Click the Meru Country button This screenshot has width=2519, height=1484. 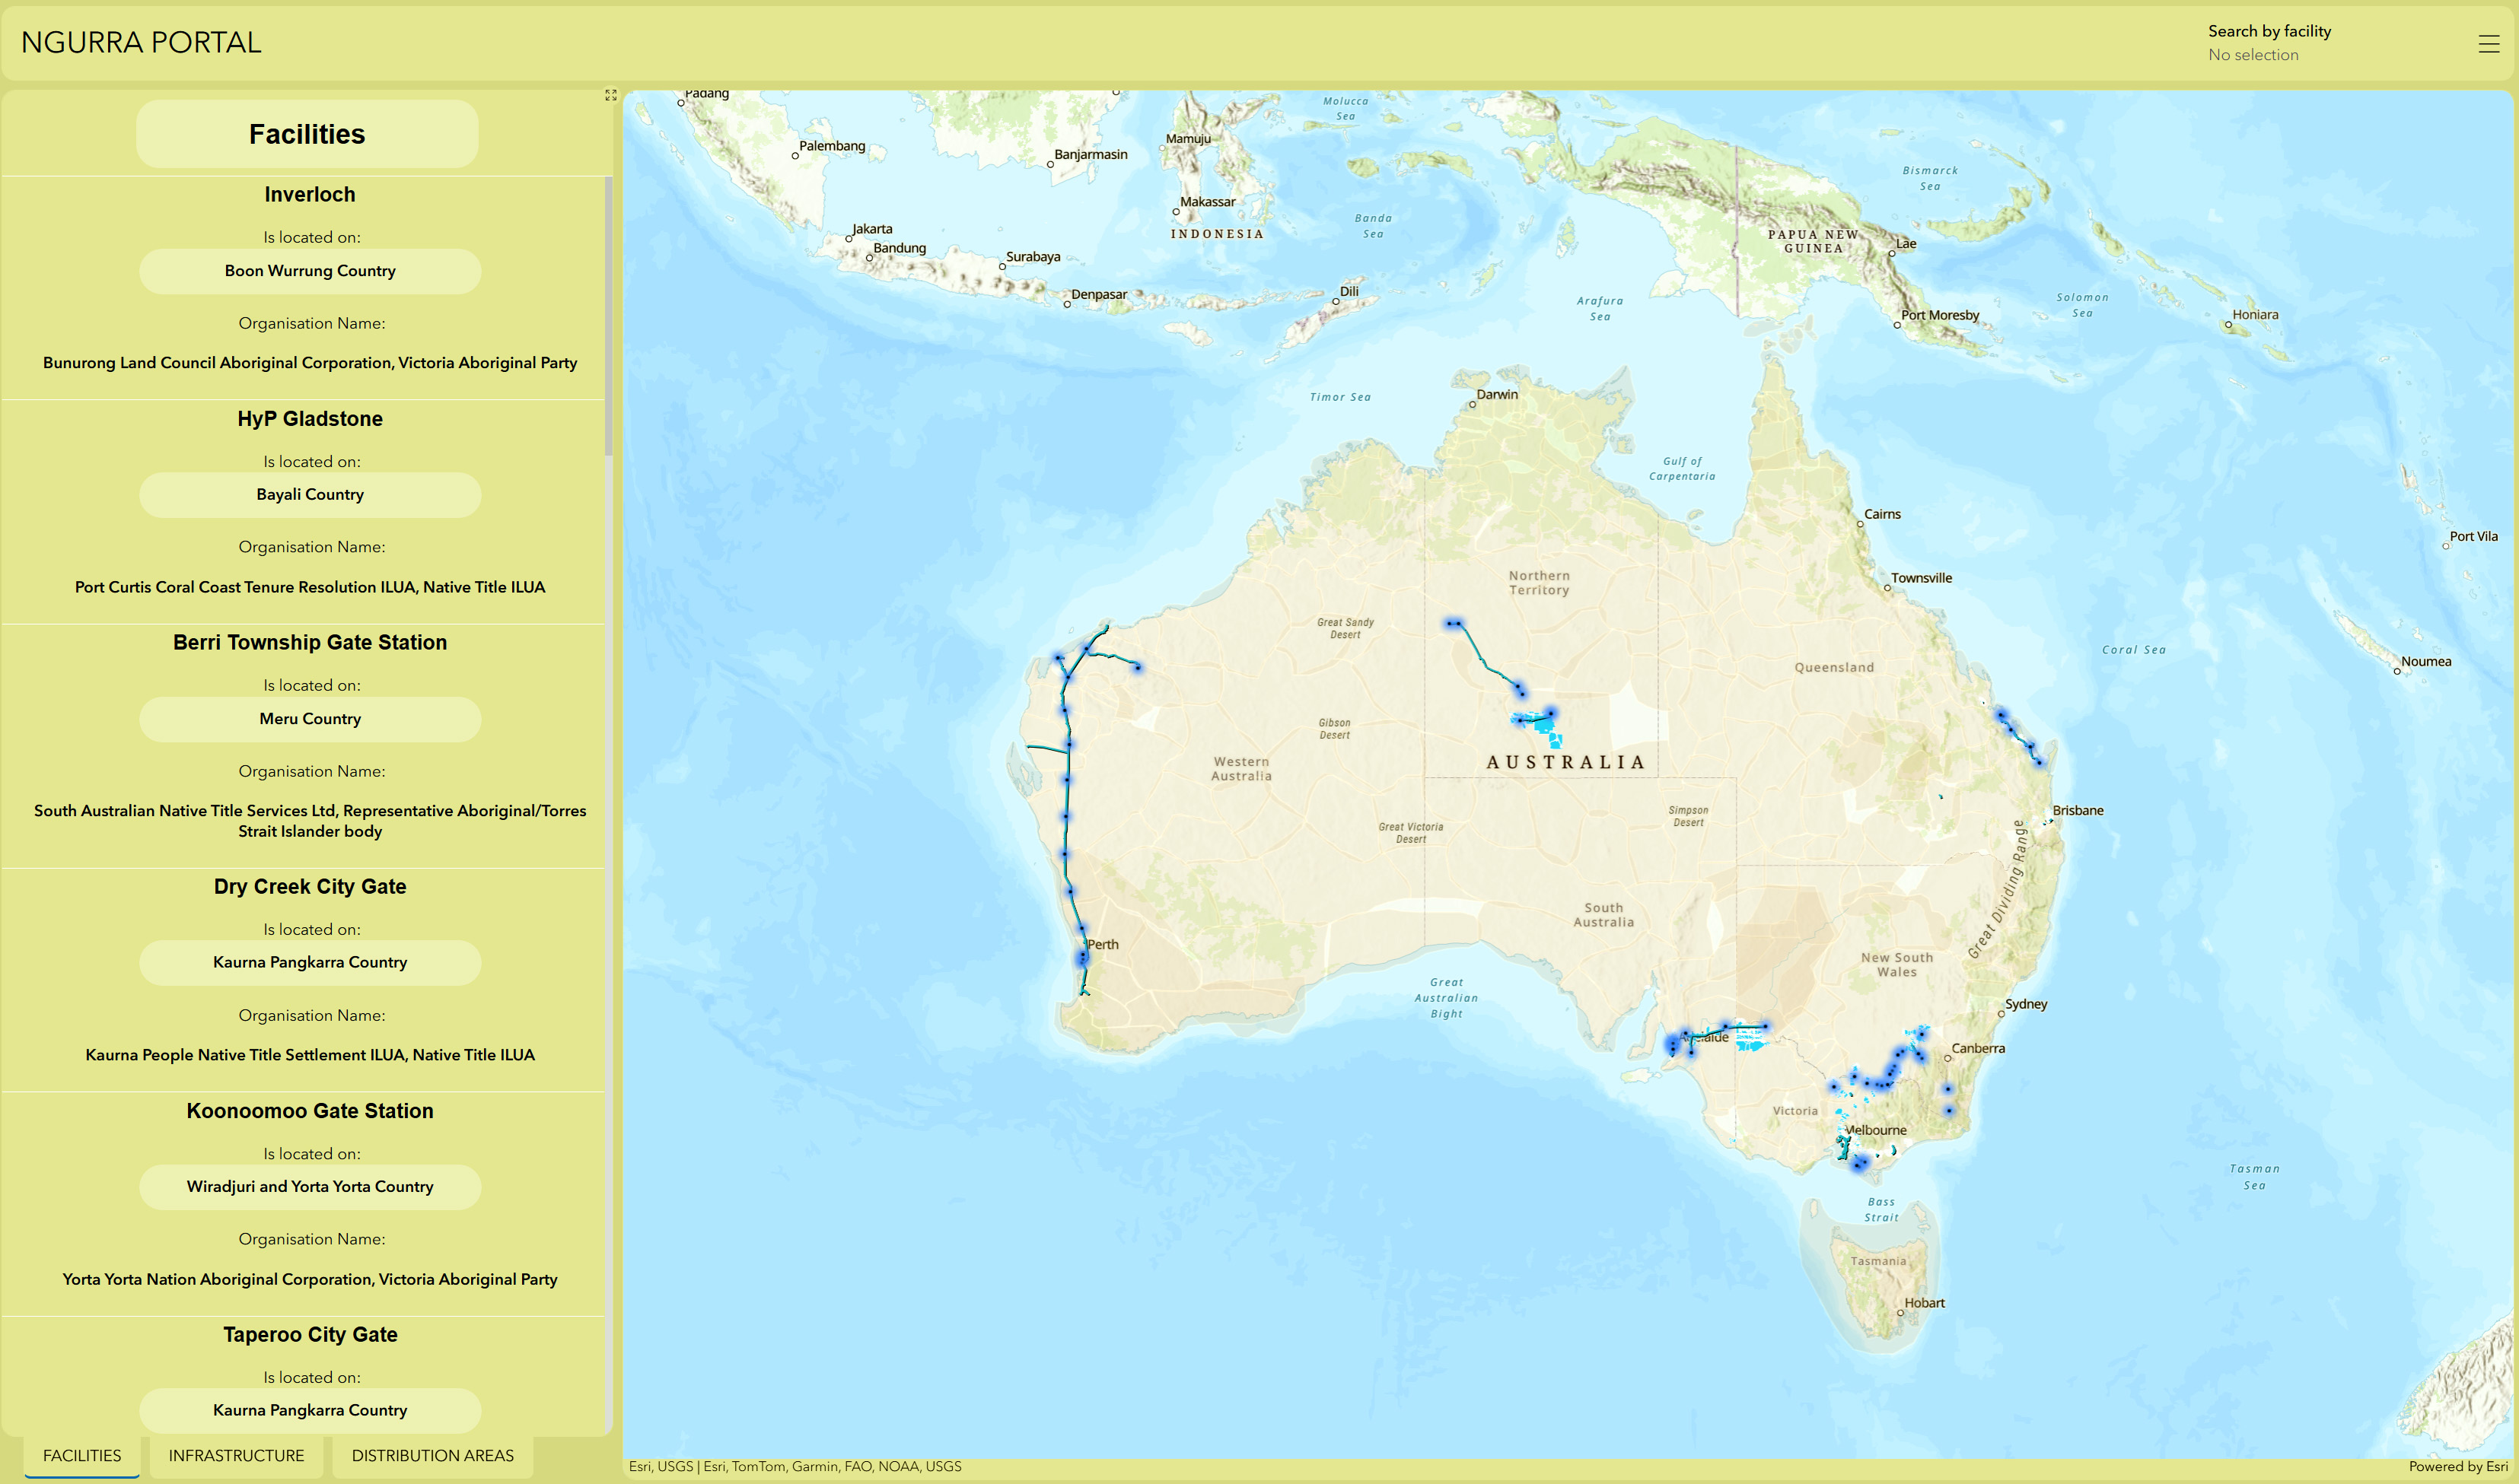pyautogui.click(x=310, y=719)
